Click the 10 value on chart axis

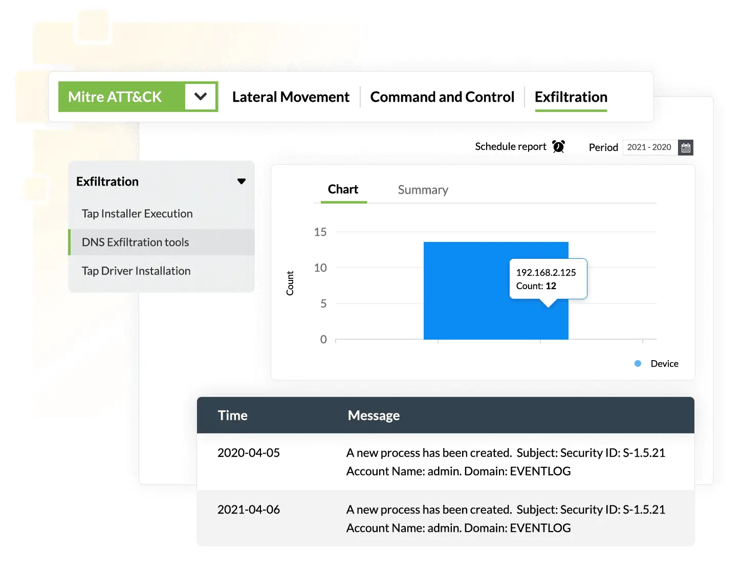pos(320,268)
